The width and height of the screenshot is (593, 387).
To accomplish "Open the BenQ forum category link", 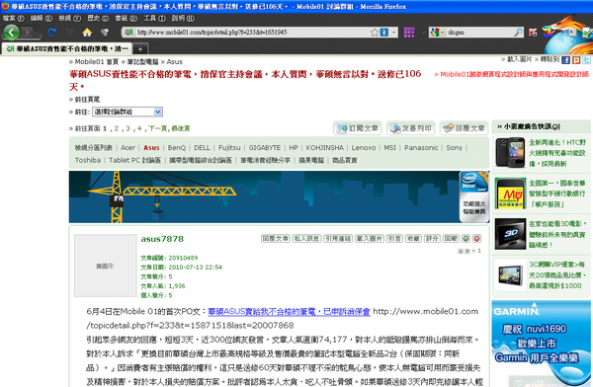I will coord(177,148).
